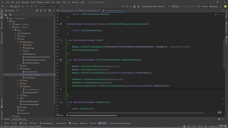This screenshot has height=128, width=228.
Task: Click the Debug button
Action: point(214,6)
